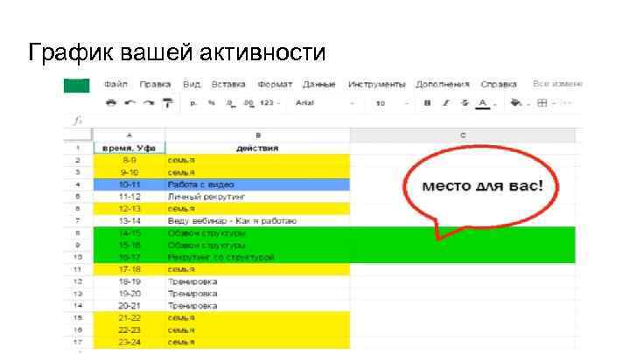Open the Правка menu

(155, 84)
